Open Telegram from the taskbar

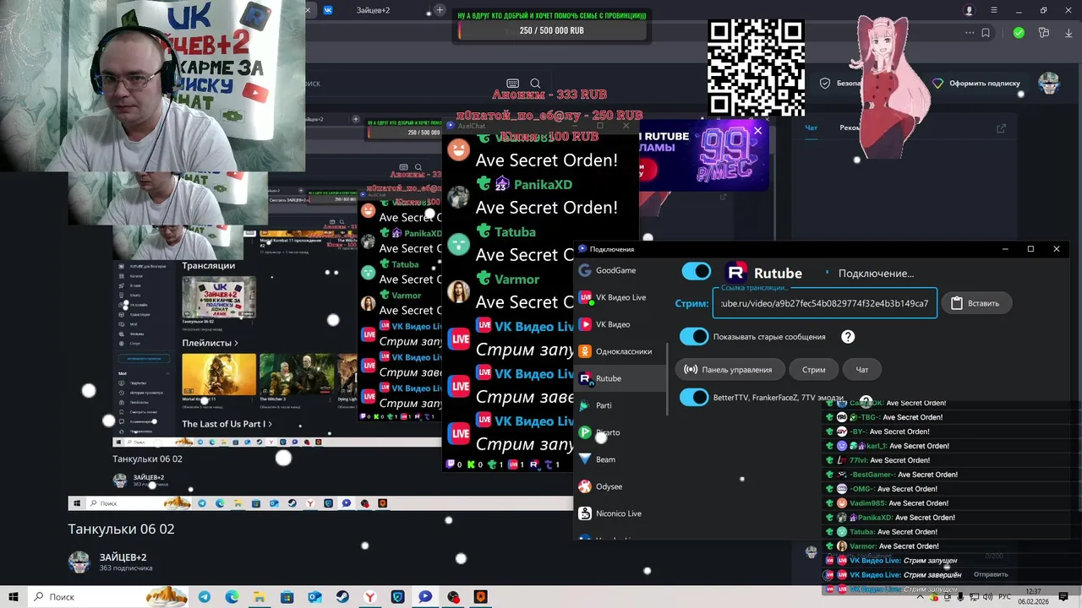click(x=205, y=597)
